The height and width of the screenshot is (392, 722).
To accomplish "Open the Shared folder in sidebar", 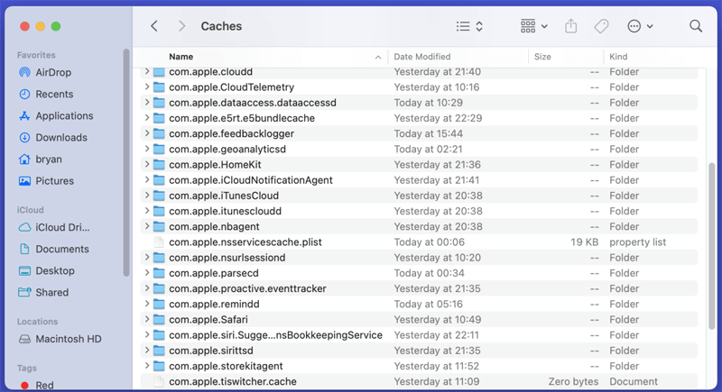I will tap(43, 292).
